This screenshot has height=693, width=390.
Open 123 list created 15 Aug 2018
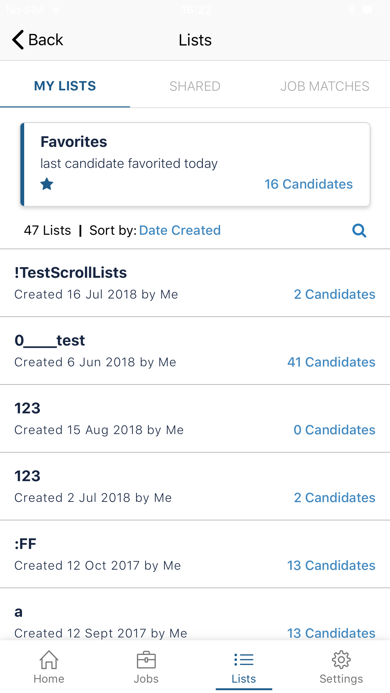28,408
